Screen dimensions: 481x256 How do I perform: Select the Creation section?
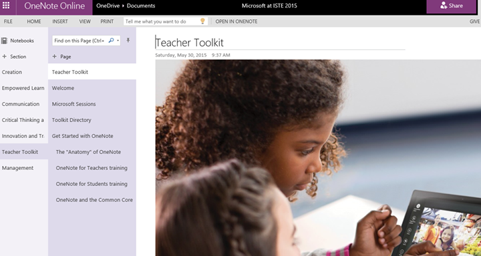(x=24, y=72)
